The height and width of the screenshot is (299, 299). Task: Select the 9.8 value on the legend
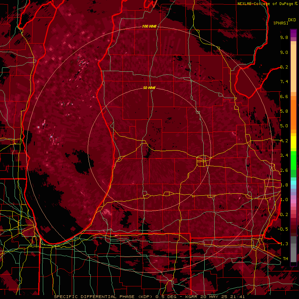(284, 37)
